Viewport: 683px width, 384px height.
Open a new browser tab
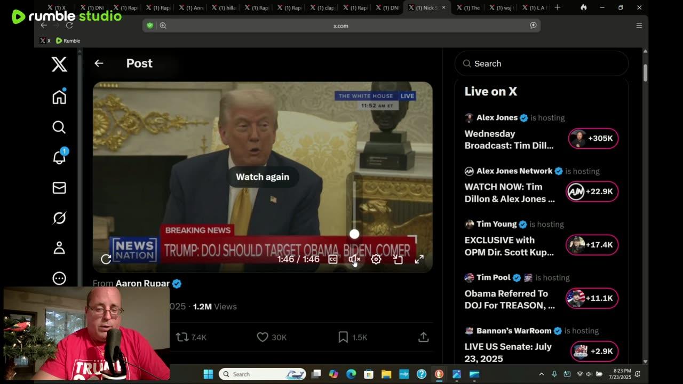pos(557,7)
